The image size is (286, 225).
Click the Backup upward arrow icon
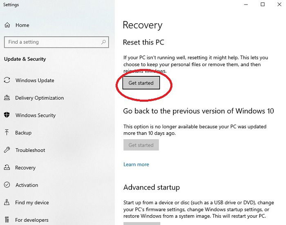7,133
